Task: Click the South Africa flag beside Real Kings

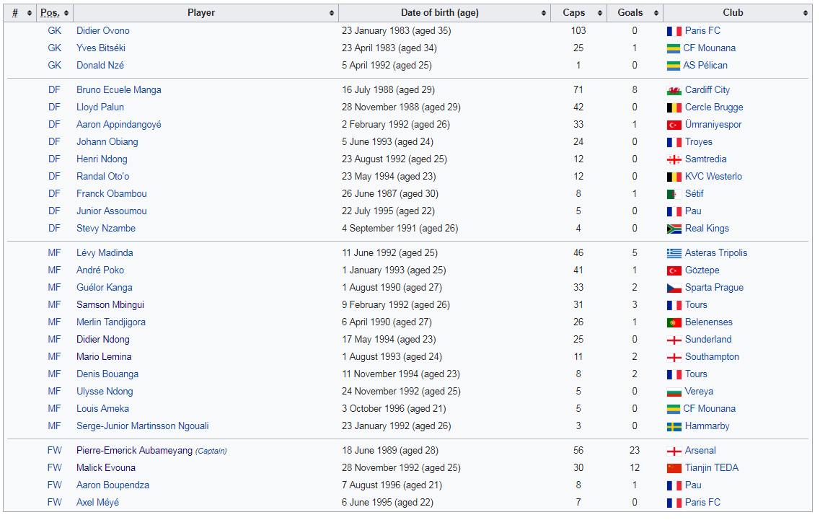Action: (674, 229)
